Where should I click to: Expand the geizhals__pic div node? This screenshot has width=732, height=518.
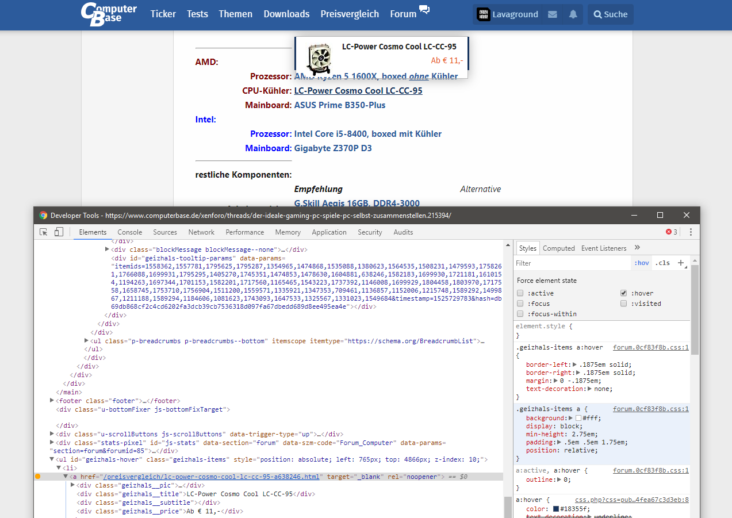pos(73,485)
